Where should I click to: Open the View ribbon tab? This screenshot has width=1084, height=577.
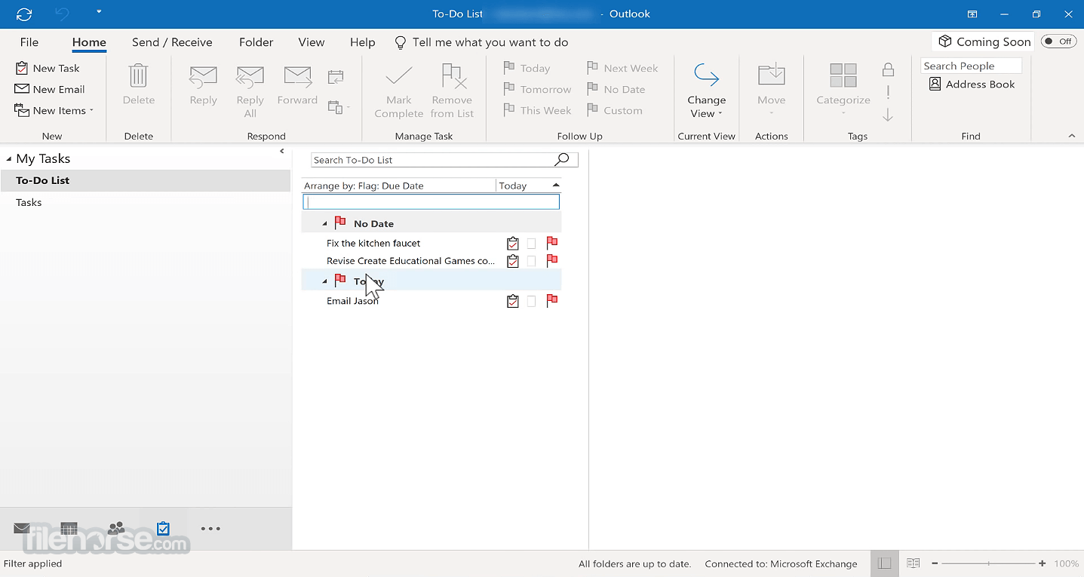(311, 42)
